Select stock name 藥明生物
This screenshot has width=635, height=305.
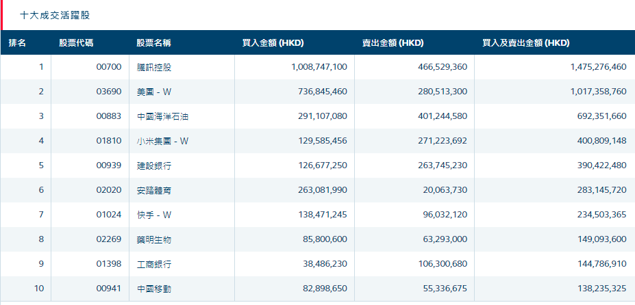(154, 239)
